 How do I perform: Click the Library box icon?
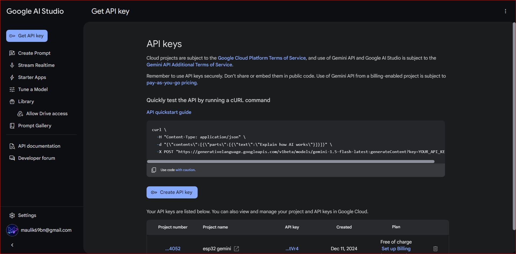[x=12, y=101]
